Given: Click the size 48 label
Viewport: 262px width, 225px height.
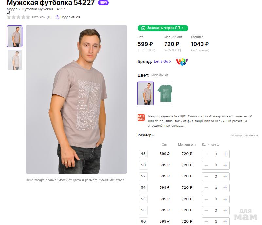Looking at the screenshot, I should [143, 154].
